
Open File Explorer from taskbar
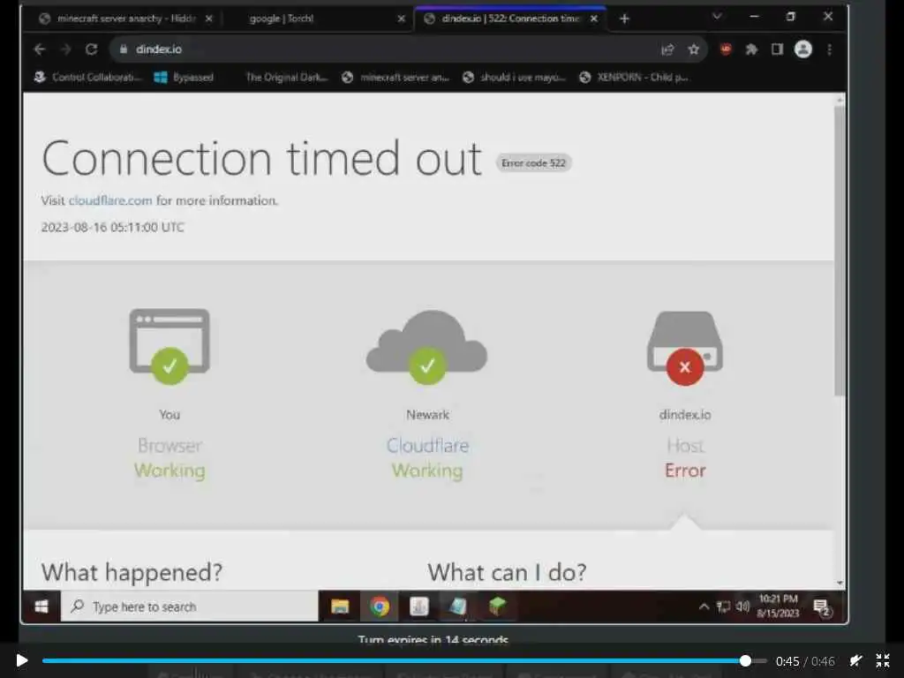tap(340, 606)
